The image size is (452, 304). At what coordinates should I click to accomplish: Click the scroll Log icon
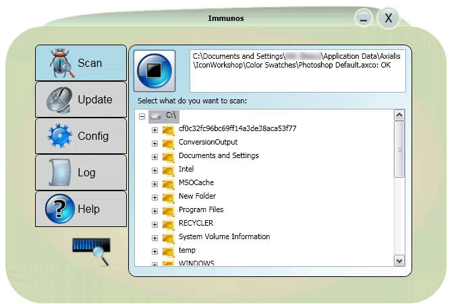(59, 172)
